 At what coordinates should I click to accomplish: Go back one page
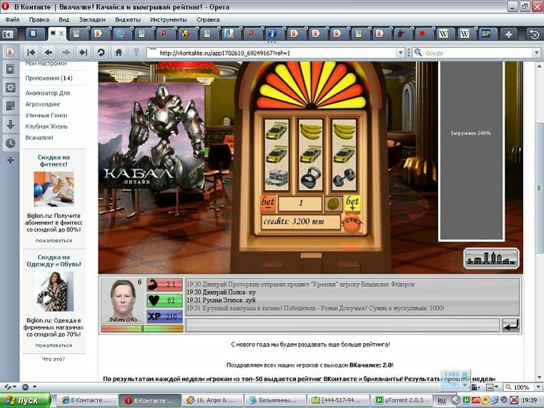pos(49,53)
